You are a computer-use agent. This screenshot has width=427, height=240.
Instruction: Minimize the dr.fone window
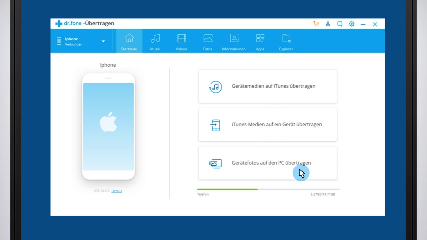point(363,24)
